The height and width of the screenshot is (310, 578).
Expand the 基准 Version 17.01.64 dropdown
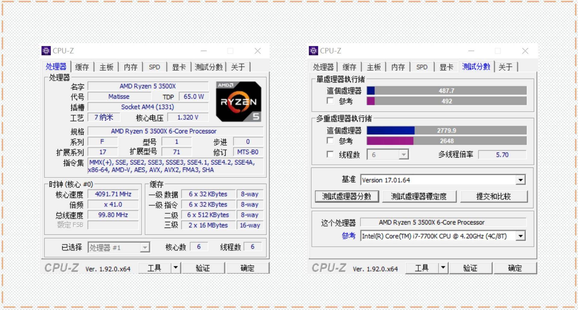tap(521, 180)
